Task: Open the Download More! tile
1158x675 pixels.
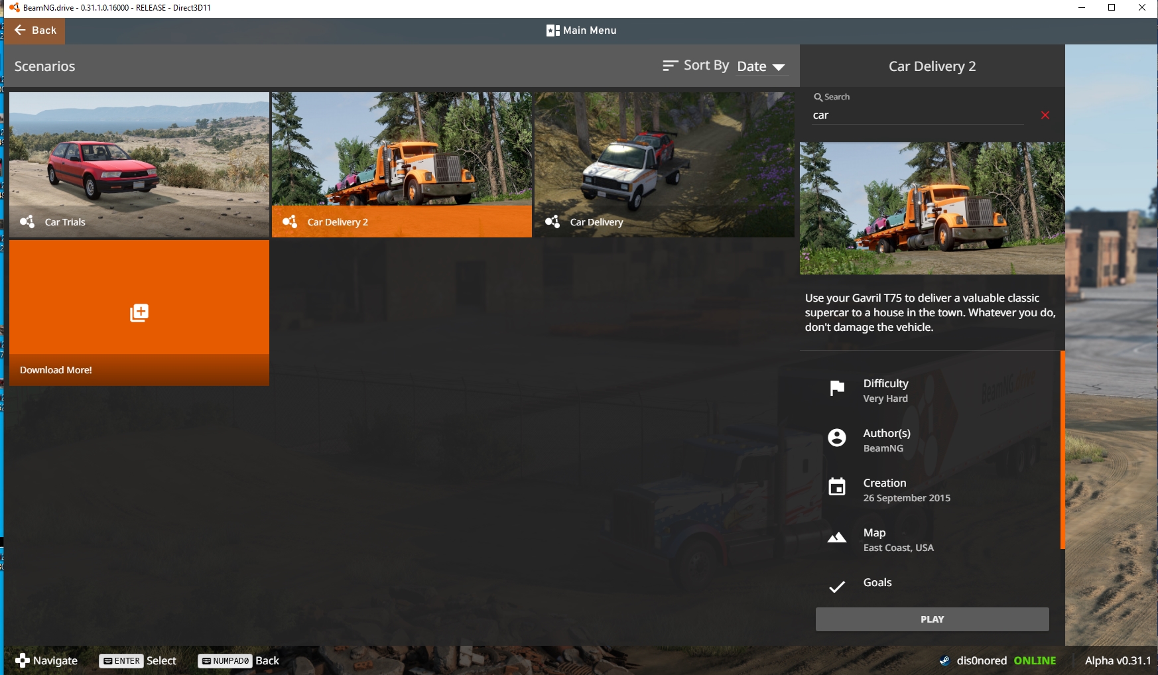Action: (x=139, y=313)
